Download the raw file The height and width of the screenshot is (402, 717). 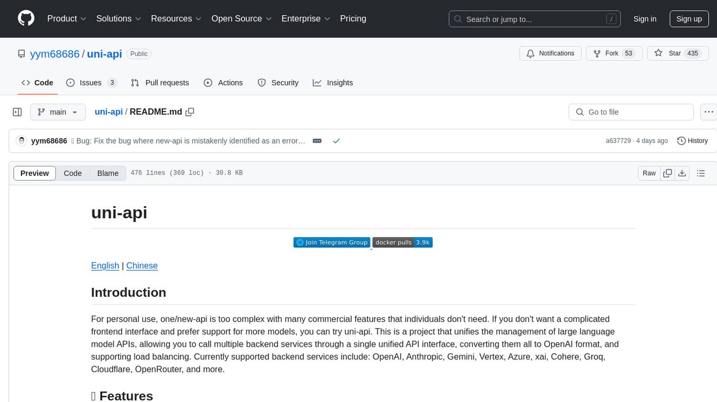(682, 173)
